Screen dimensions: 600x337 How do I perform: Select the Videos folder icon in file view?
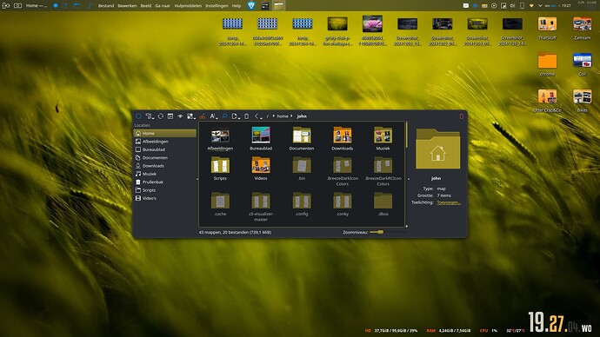pos(261,165)
